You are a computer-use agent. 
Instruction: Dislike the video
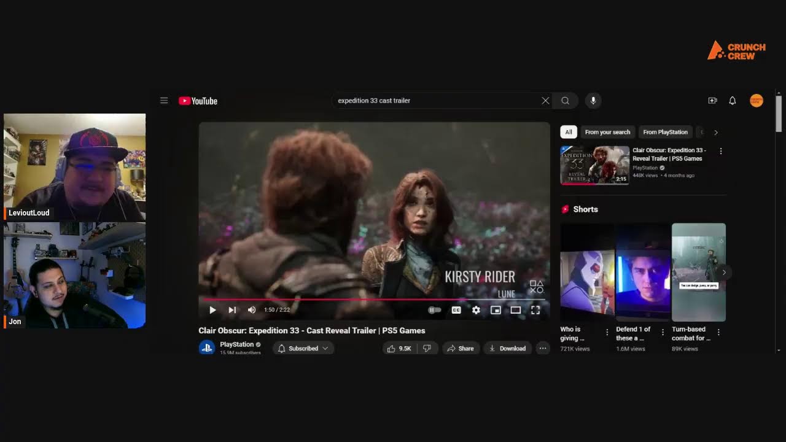pyautogui.click(x=427, y=348)
